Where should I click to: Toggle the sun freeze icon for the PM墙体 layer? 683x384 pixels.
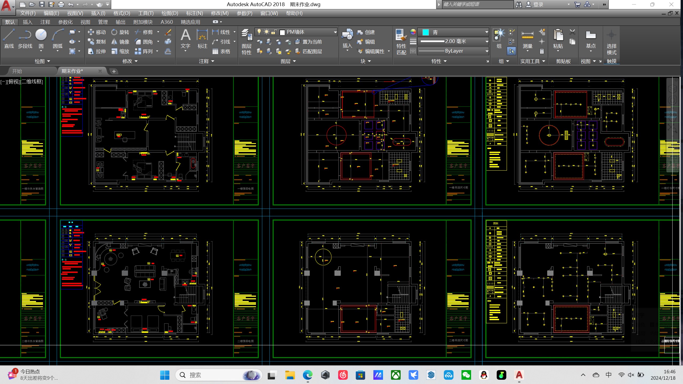pos(266,32)
